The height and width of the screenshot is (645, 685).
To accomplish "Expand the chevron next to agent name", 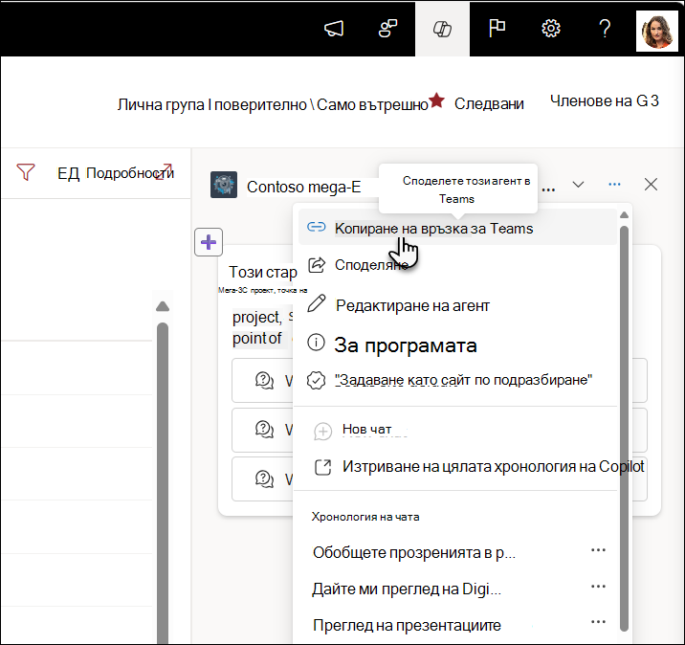I will (x=578, y=185).
